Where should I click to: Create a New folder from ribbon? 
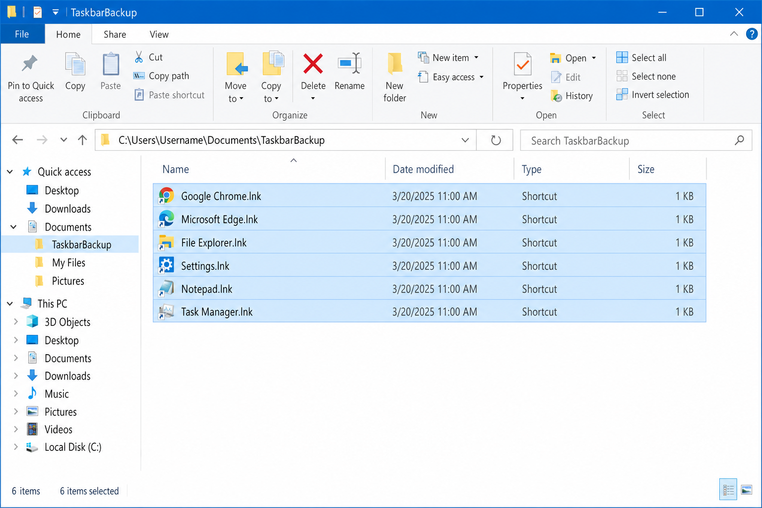pos(395,77)
